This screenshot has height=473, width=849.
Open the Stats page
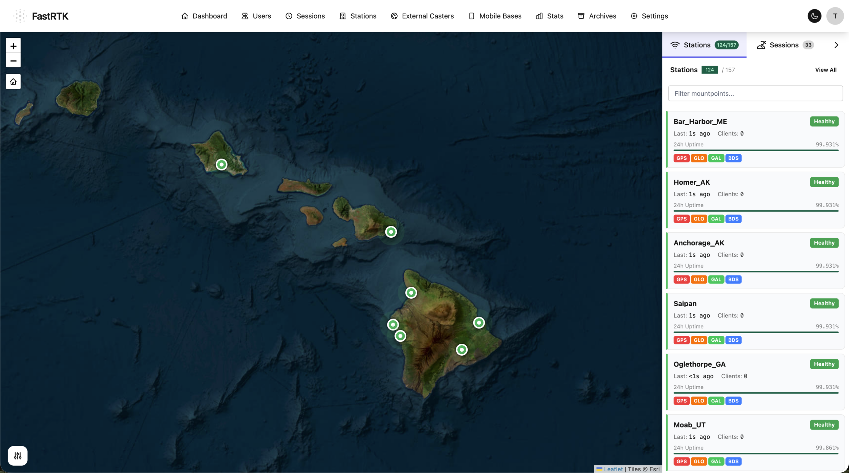pos(549,16)
